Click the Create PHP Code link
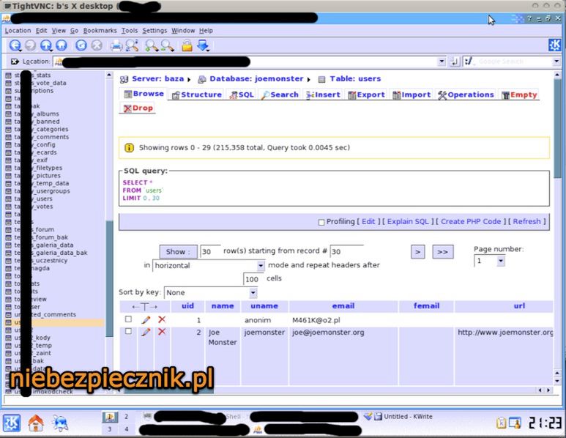The image size is (566, 438). click(x=471, y=222)
